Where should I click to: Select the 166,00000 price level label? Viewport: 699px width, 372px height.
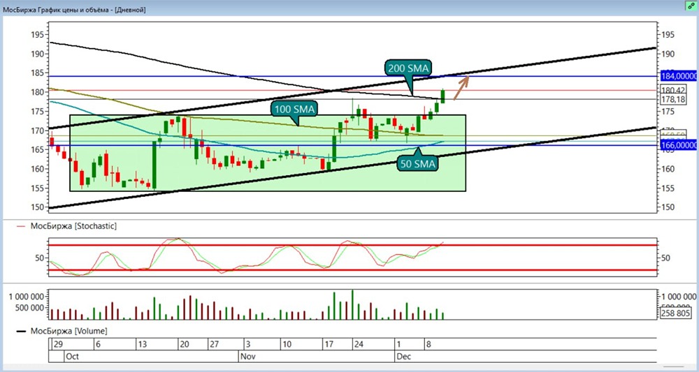(x=679, y=145)
